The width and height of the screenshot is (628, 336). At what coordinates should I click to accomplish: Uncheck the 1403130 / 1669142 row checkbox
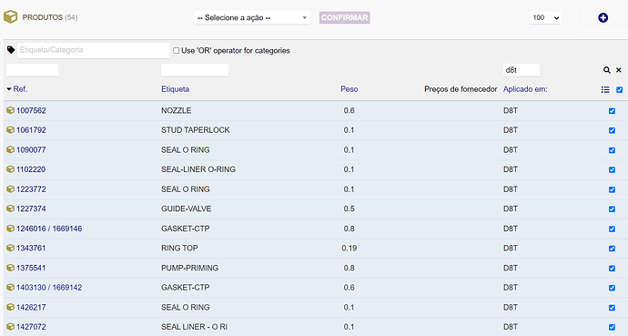[x=612, y=288]
